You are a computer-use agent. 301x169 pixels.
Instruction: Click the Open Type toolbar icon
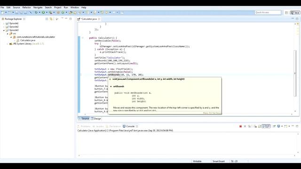[x=71, y=13]
